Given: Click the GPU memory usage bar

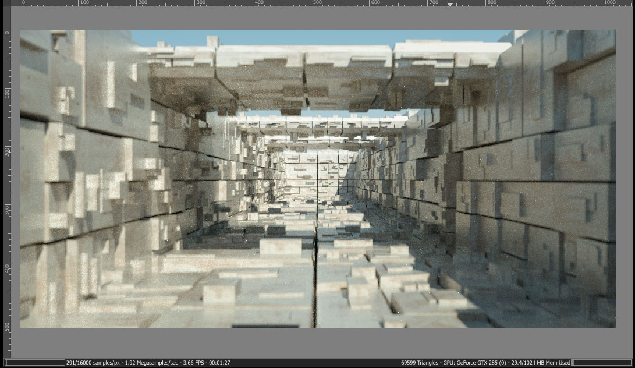Looking at the screenshot, I should click(601, 363).
